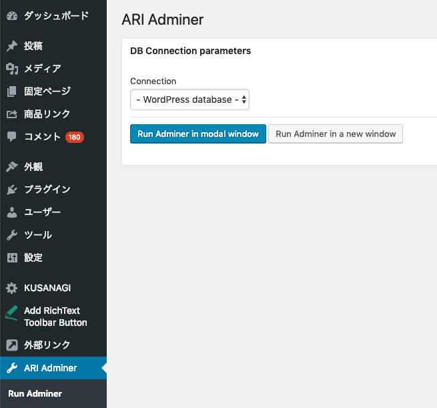
Task: Click the share icon beside 商品リンク
Action: pyautogui.click(x=12, y=114)
